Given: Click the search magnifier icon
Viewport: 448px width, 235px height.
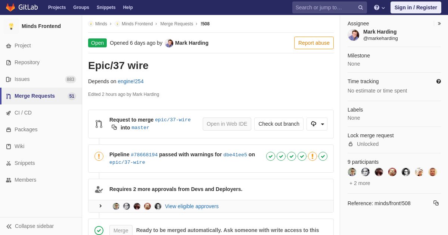Looking at the screenshot, I should (x=361, y=7).
